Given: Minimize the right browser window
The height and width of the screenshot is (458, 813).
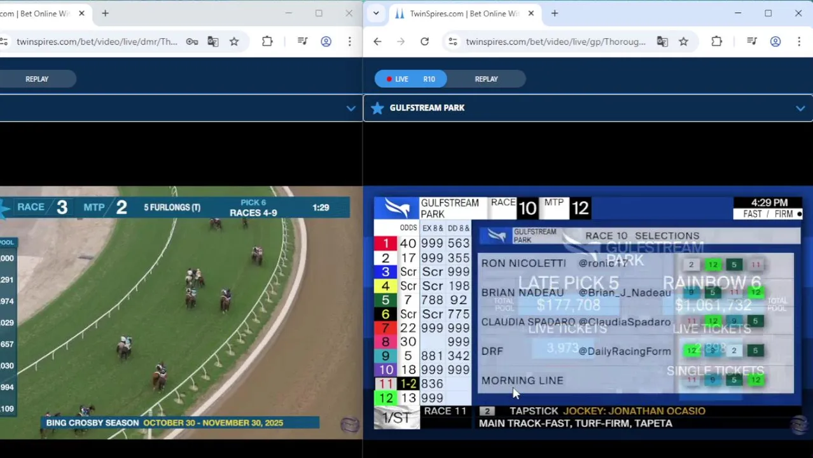Looking at the screenshot, I should (x=738, y=13).
